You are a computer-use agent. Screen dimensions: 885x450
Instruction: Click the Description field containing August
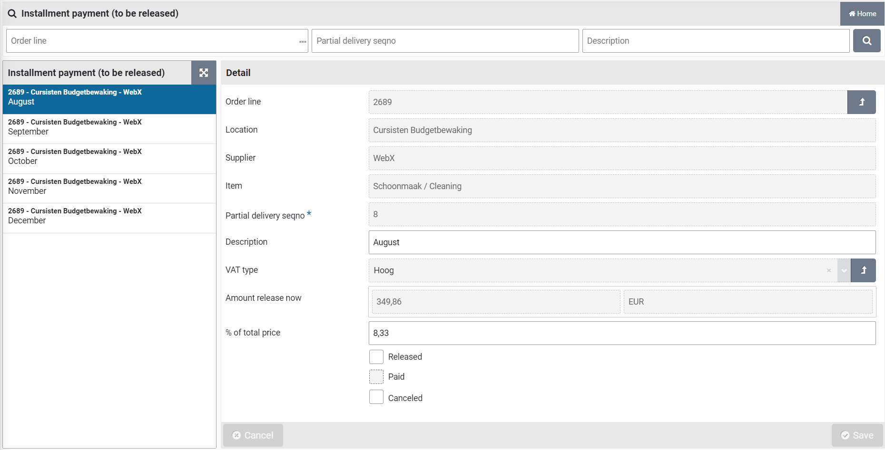(x=621, y=242)
